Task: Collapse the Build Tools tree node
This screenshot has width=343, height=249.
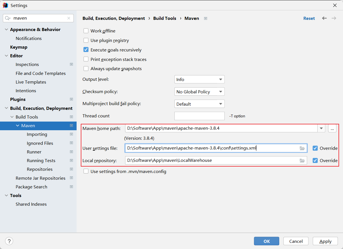Action: (x=12, y=117)
